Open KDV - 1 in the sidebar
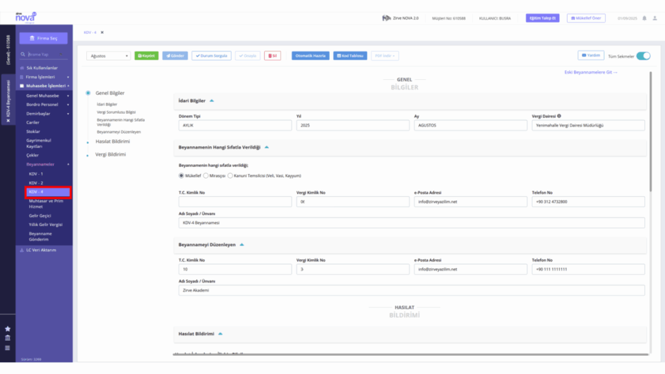665x374 pixels. pos(36,174)
